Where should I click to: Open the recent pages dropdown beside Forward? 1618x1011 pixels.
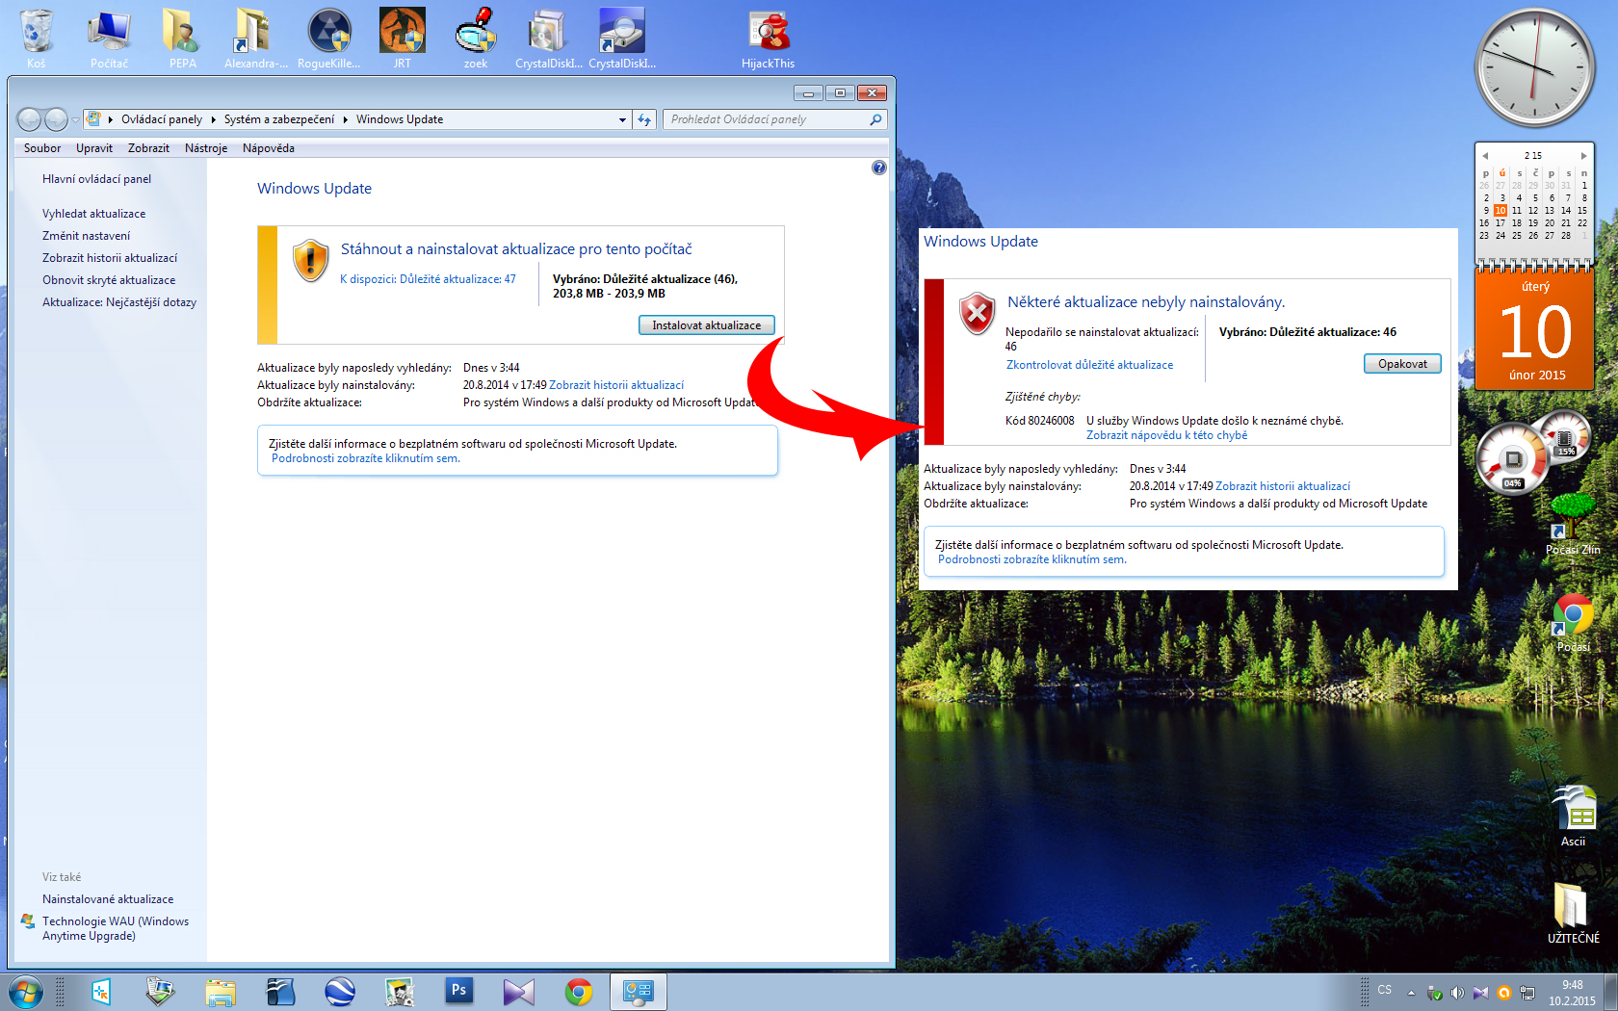[75, 119]
